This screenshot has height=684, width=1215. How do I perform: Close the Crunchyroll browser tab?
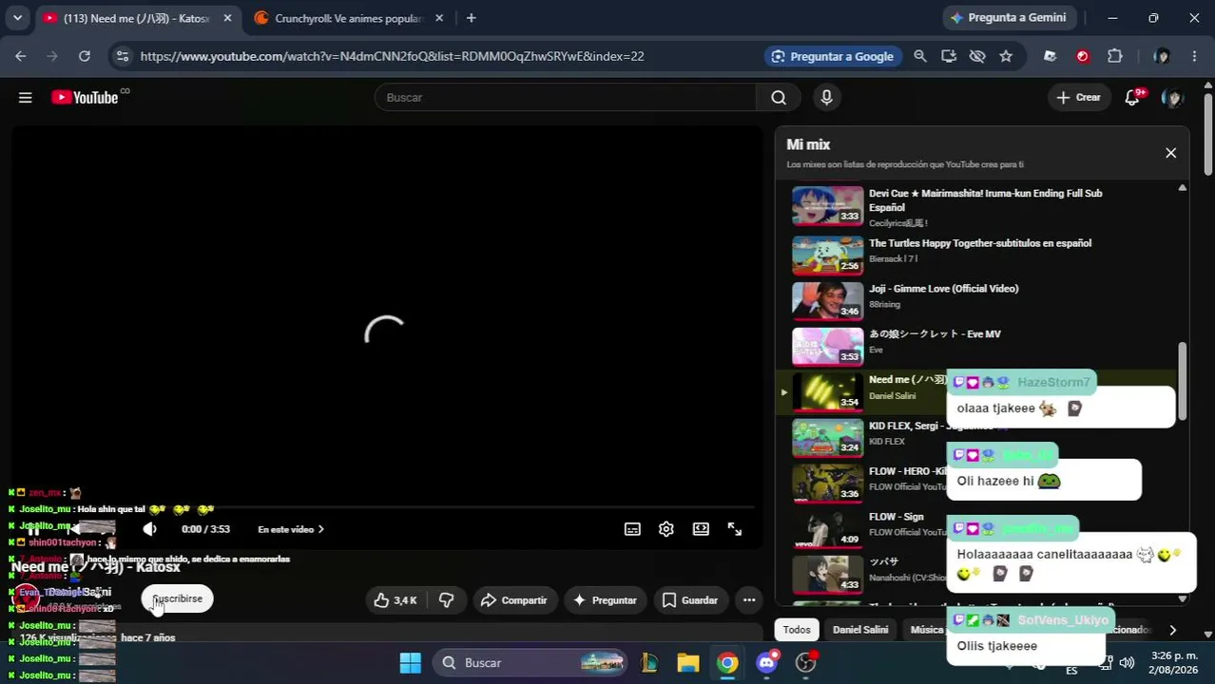point(438,18)
